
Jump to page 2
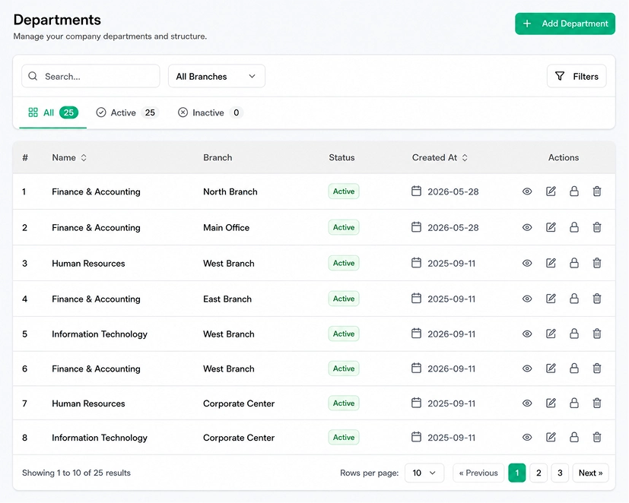click(x=538, y=473)
